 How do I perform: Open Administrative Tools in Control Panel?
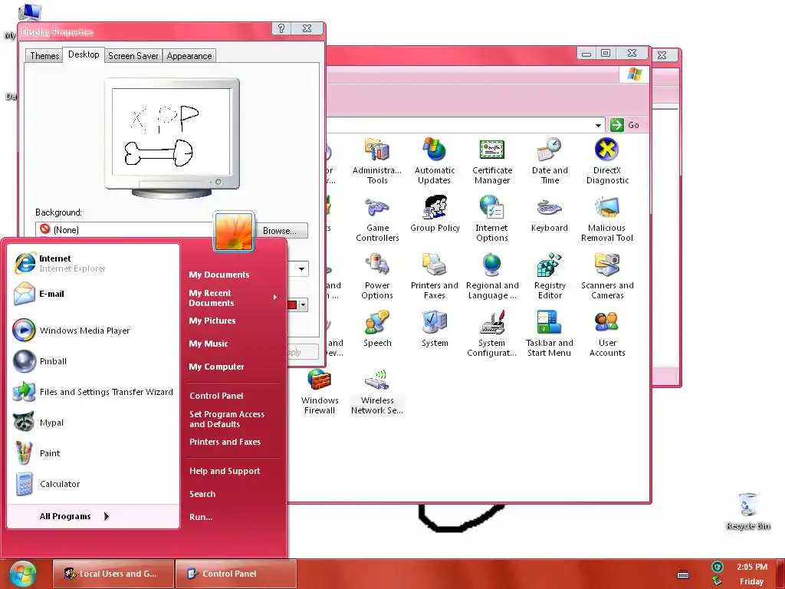click(377, 161)
